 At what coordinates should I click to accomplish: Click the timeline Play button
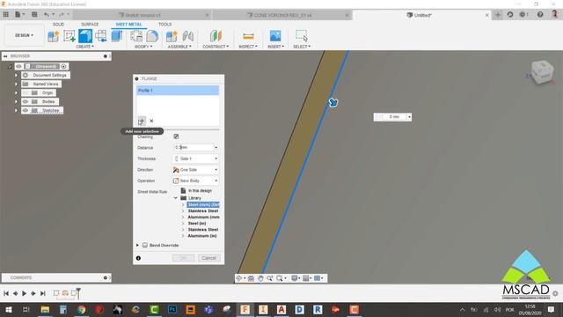pyautogui.click(x=24, y=293)
